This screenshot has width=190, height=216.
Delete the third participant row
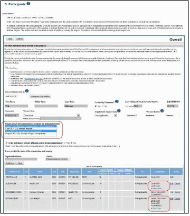[x=177, y=192]
